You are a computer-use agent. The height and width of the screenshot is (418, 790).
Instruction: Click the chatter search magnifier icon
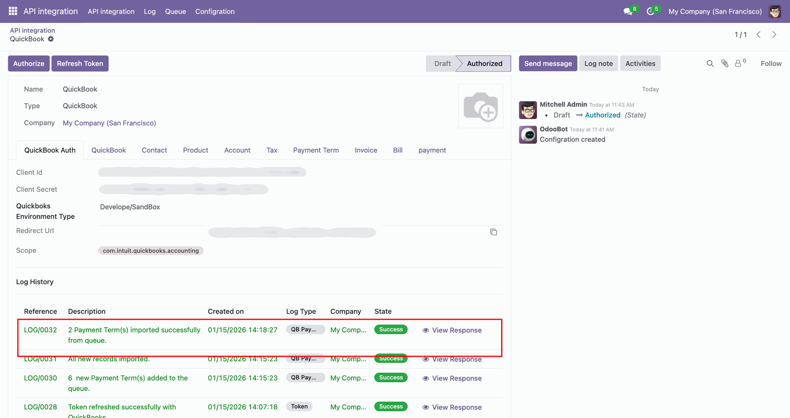(x=710, y=63)
